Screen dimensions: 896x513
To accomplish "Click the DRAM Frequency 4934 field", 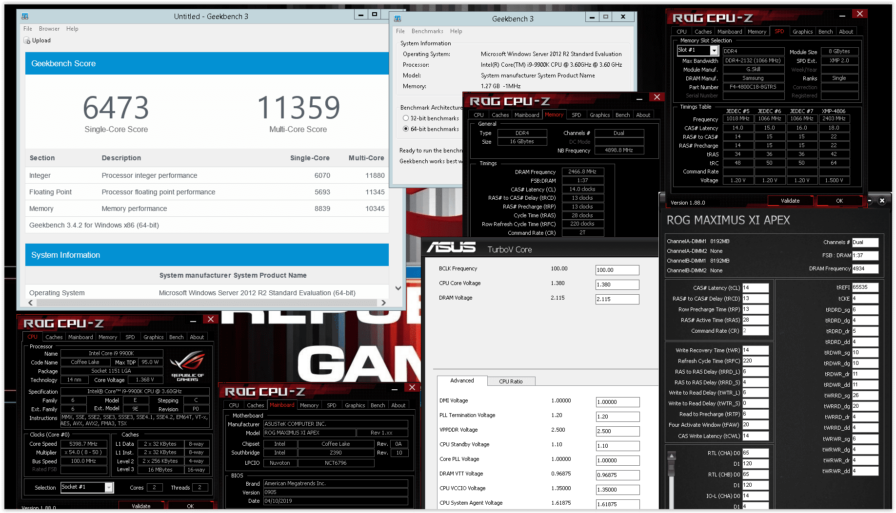I will point(865,268).
